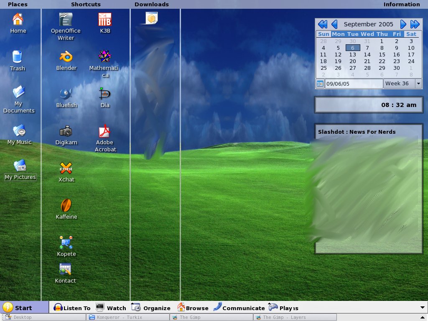
Task: Go to next month in calendar
Action: click(x=403, y=24)
